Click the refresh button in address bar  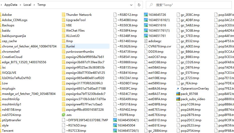click(x=139, y=5)
